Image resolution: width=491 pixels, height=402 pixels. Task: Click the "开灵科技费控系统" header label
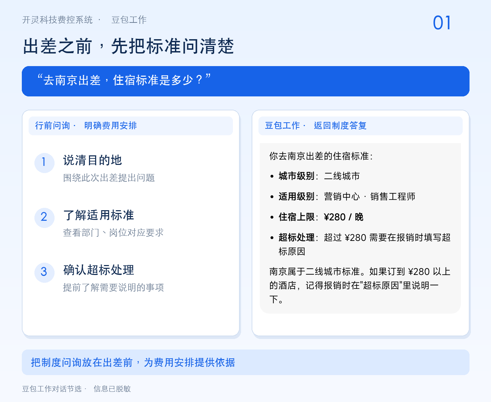point(57,20)
